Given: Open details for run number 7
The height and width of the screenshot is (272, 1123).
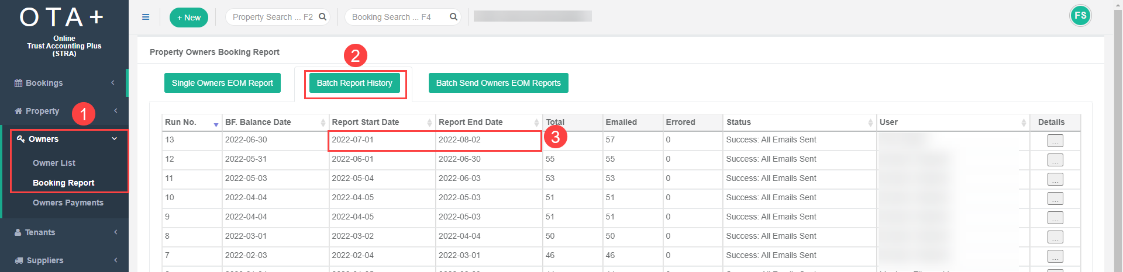Looking at the screenshot, I should pos(1055,256).
